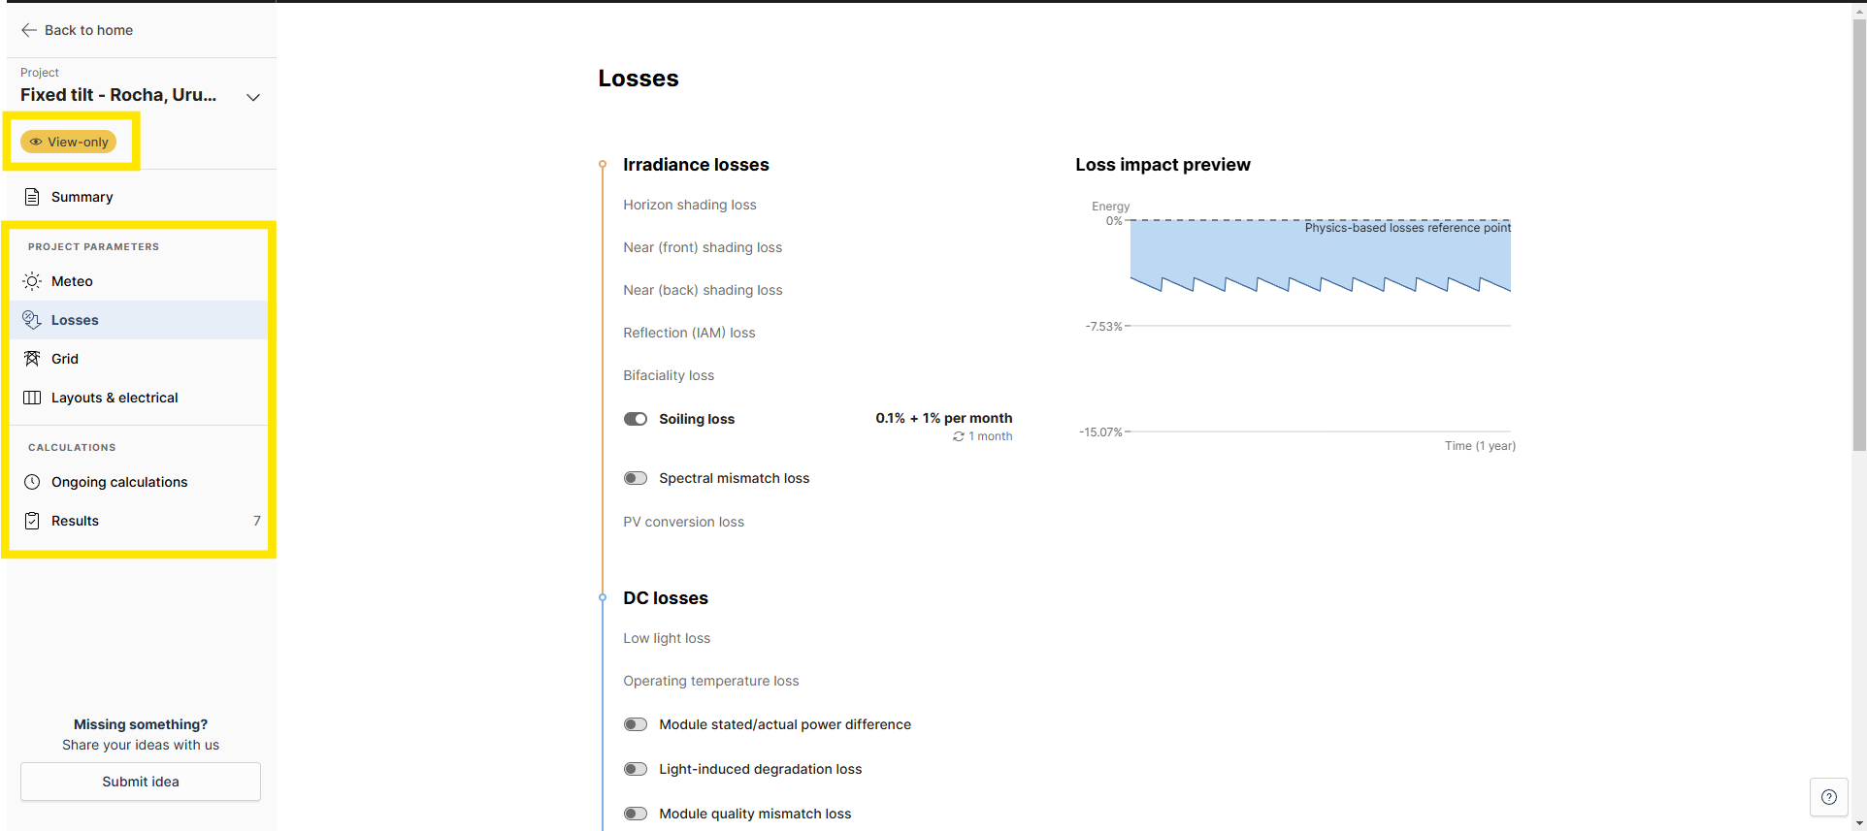Image resolution: width=1867 pixels, height=831 pixels.
Task: Click Horizon shading loss row
Action: [x=690, y=205]
